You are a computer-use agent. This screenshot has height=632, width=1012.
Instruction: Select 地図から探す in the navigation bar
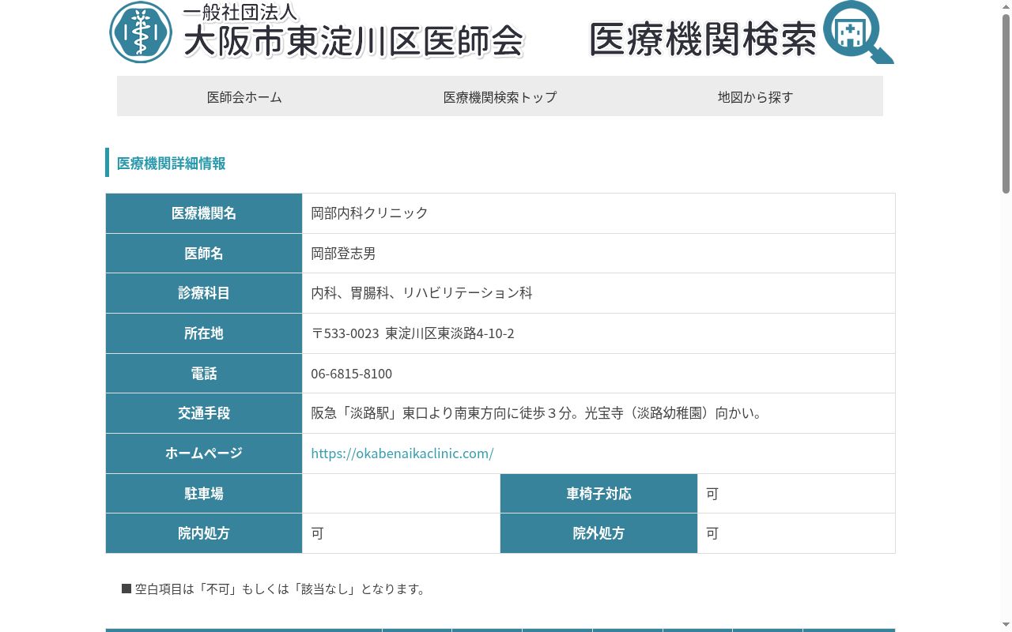pyautogui.click(x=755, y=96)
